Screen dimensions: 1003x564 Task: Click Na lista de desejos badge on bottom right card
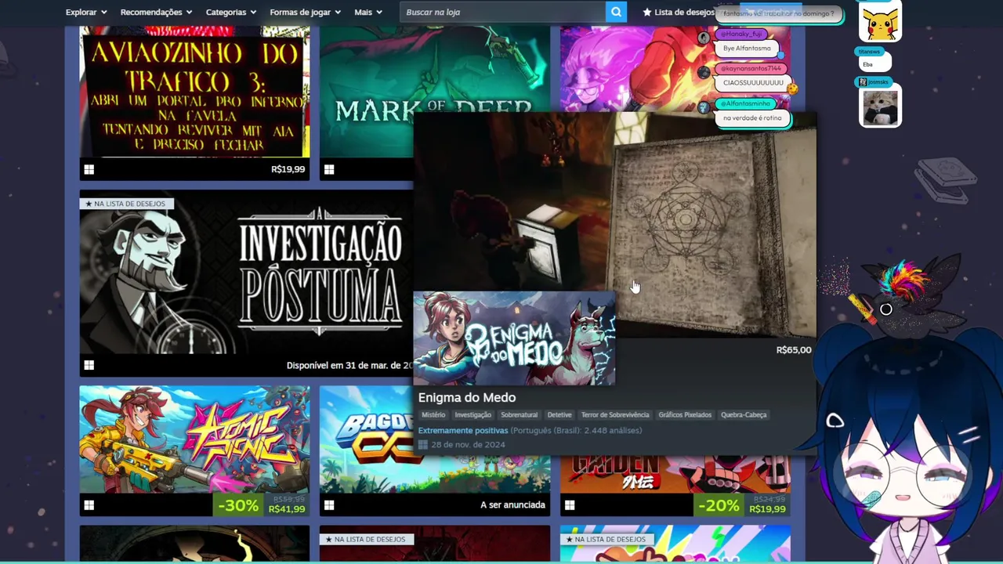click(x=607, y=540)
